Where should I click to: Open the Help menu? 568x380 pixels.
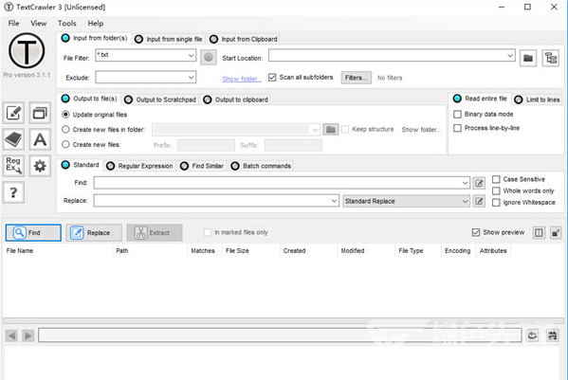[96, 23]
